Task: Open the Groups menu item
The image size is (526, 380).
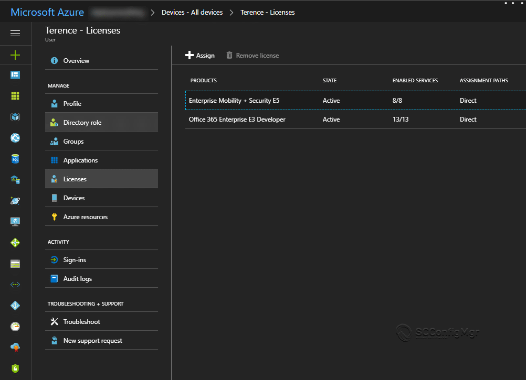Action: pos(102,142)
